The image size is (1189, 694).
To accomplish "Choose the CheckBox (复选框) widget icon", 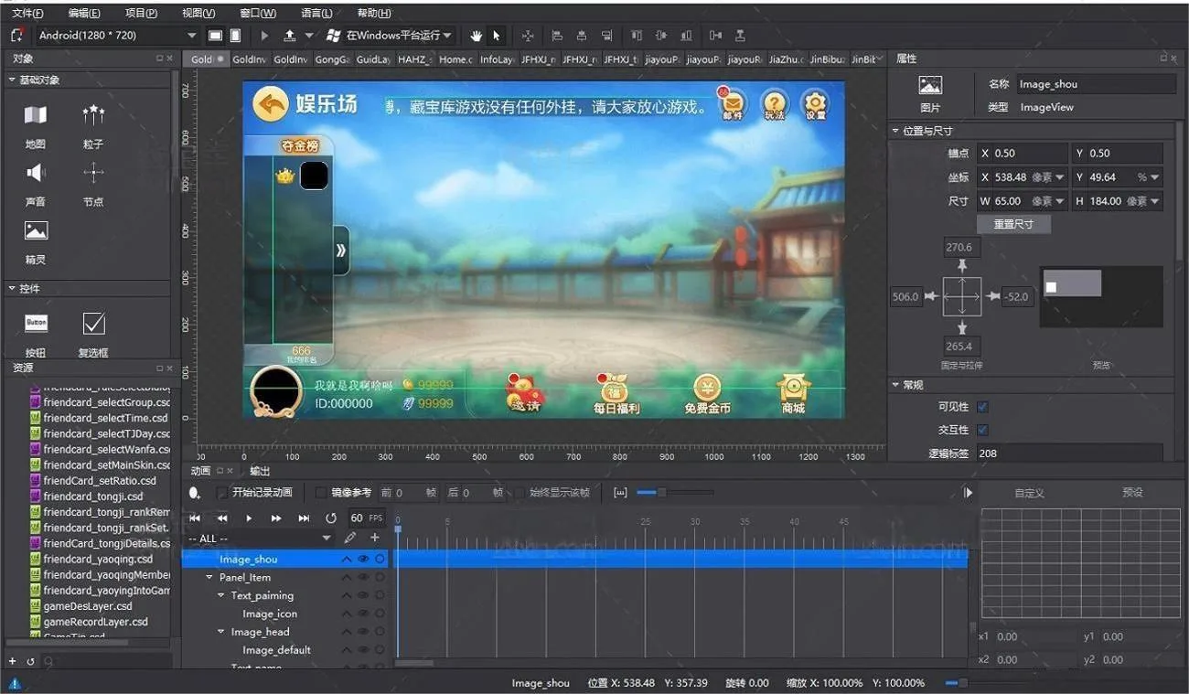I will [93, 323].
